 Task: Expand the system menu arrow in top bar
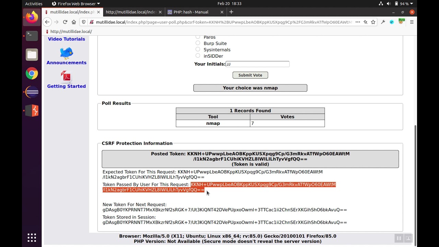coord(412,3)
